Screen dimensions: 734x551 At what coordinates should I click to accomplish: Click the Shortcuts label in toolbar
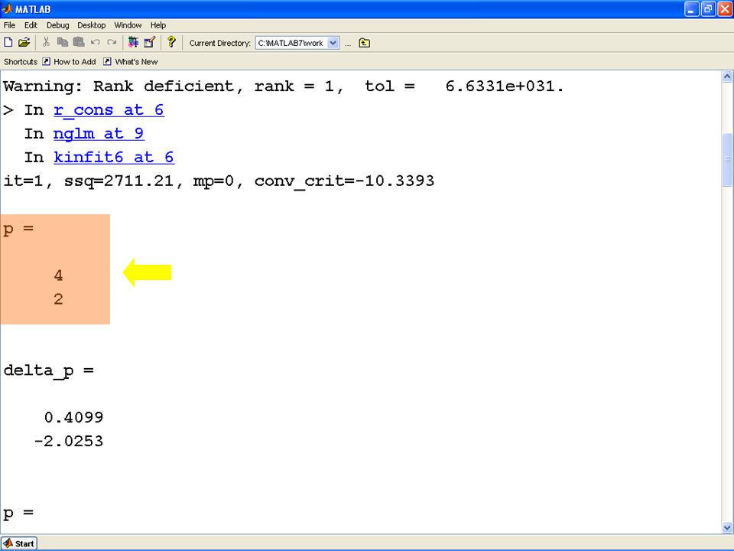(21, 62)
